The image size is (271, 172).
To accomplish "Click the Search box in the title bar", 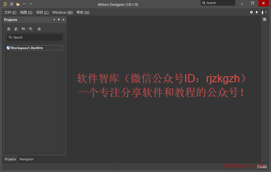I will pos(218,3).
